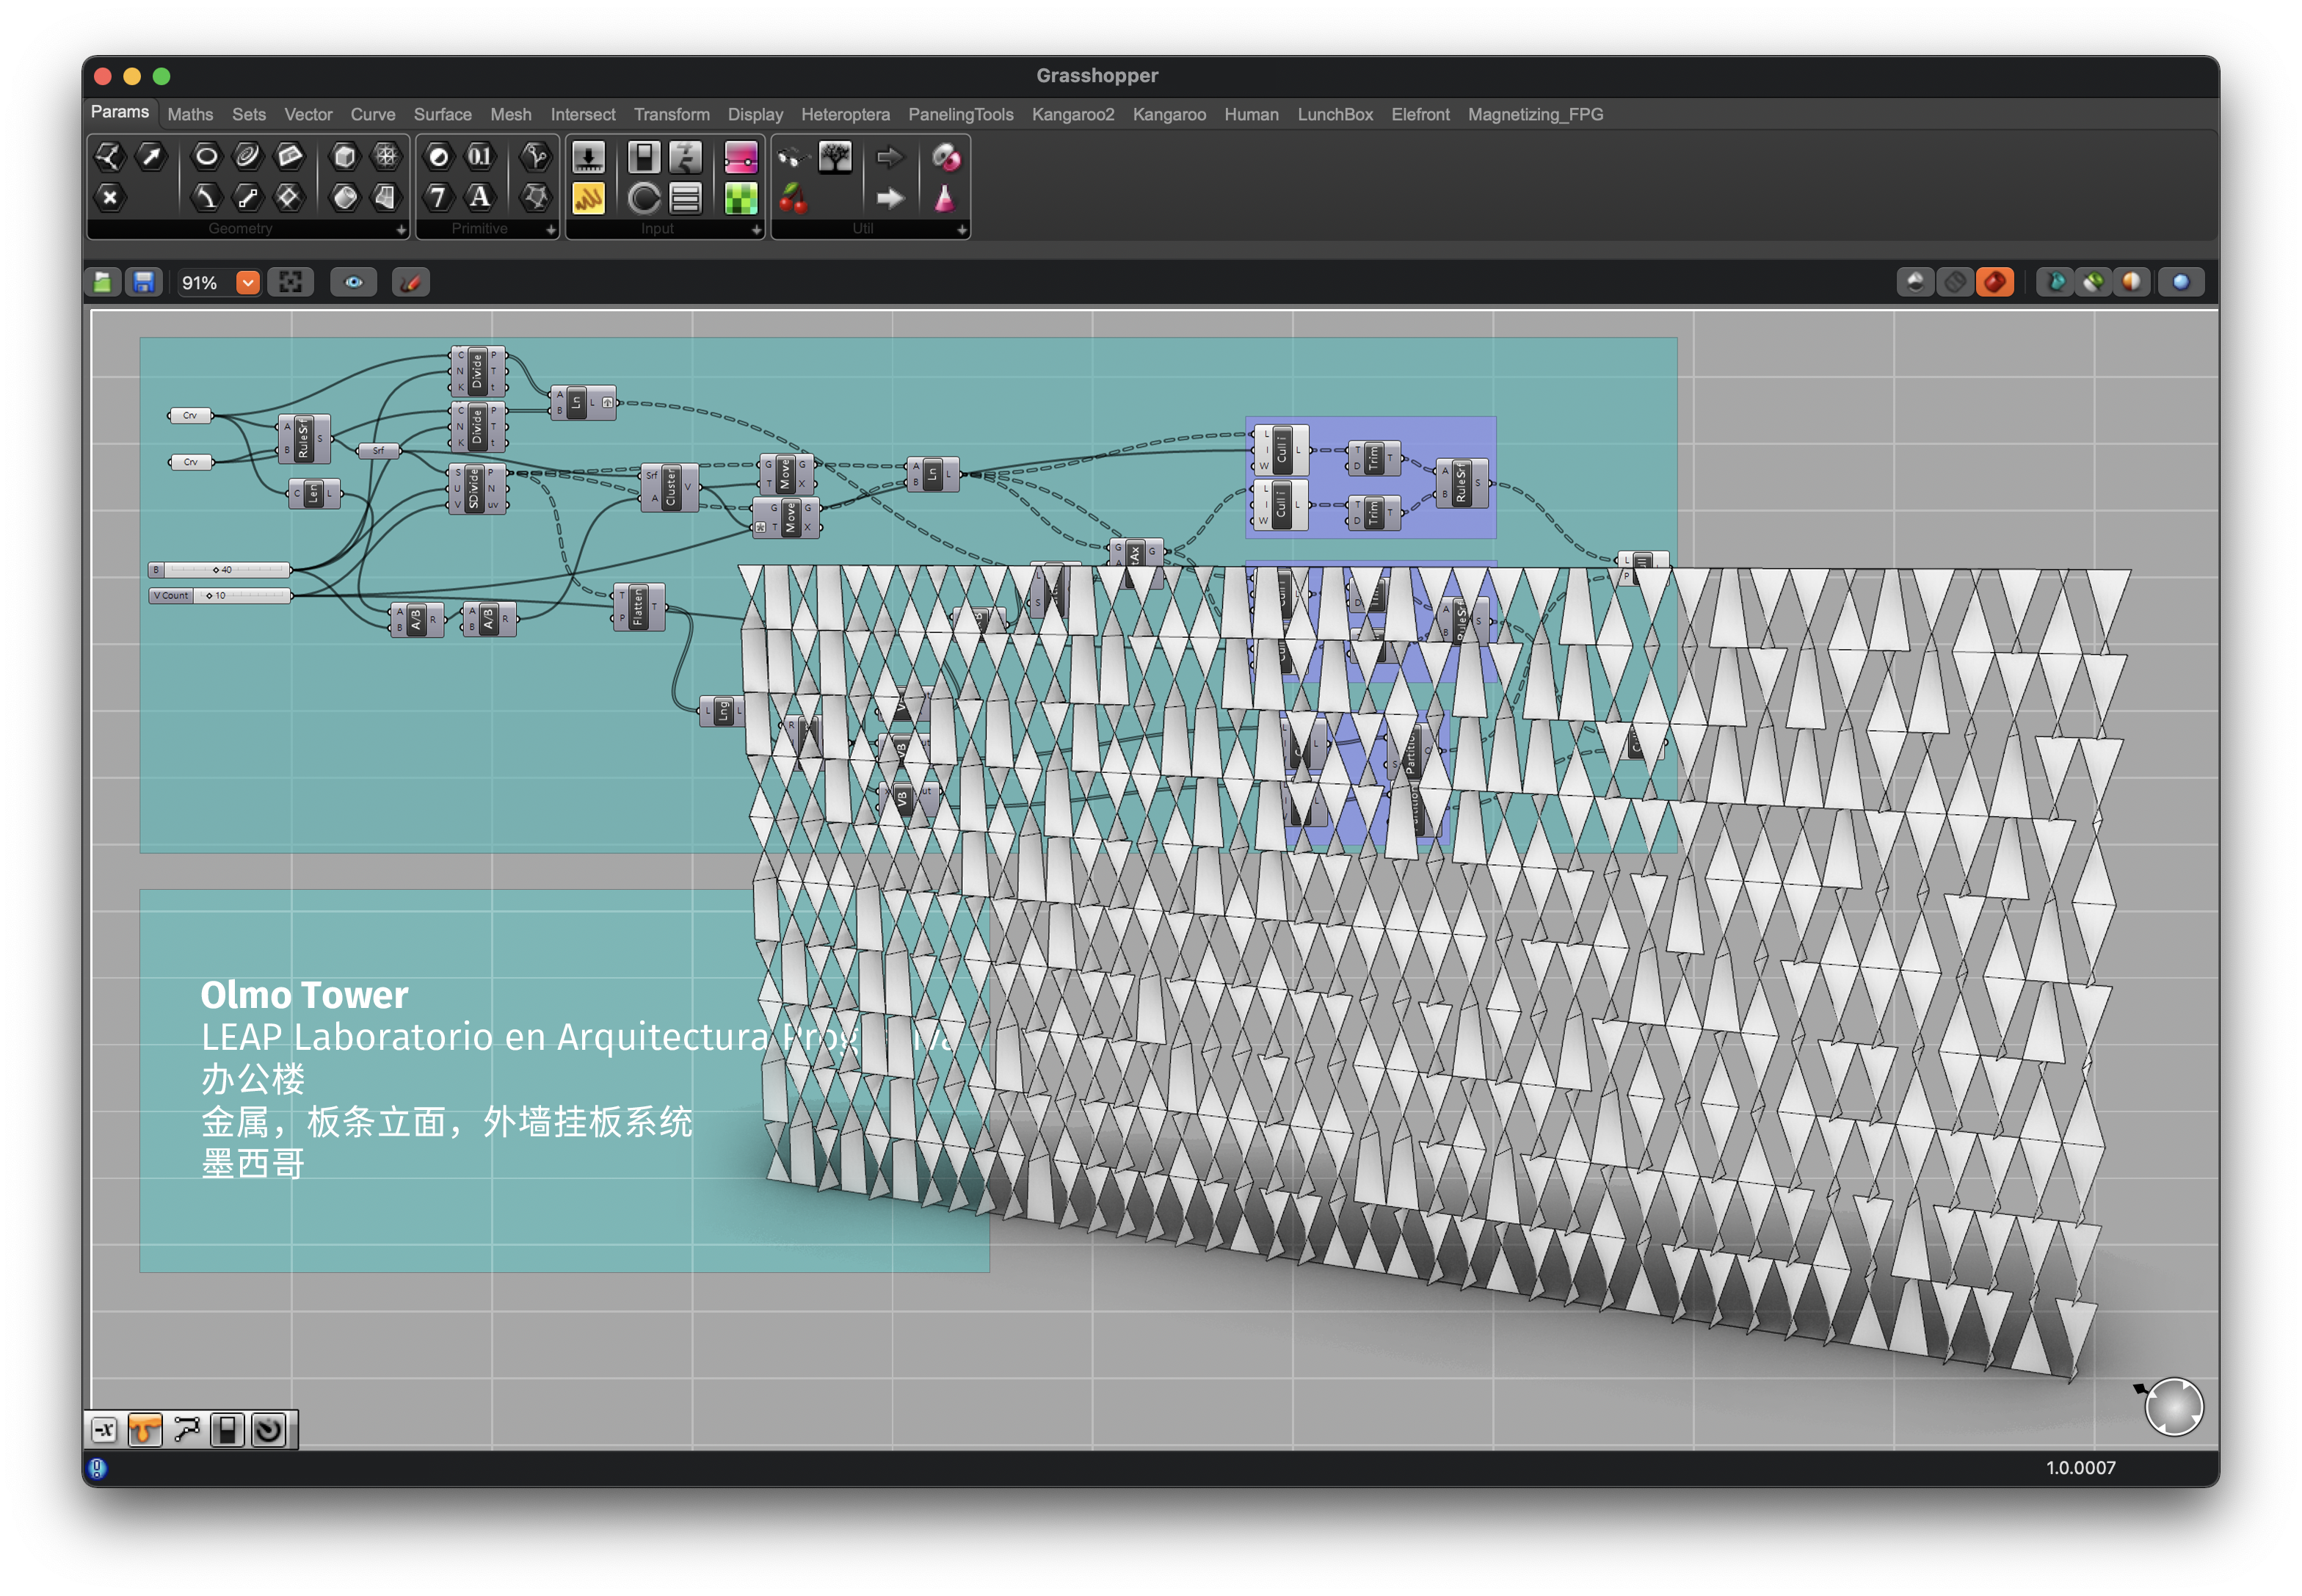The width and height of the screenshot is (2302, 1596).
Task: Click the Cluster component on canvas
Action: pos(670,488)
